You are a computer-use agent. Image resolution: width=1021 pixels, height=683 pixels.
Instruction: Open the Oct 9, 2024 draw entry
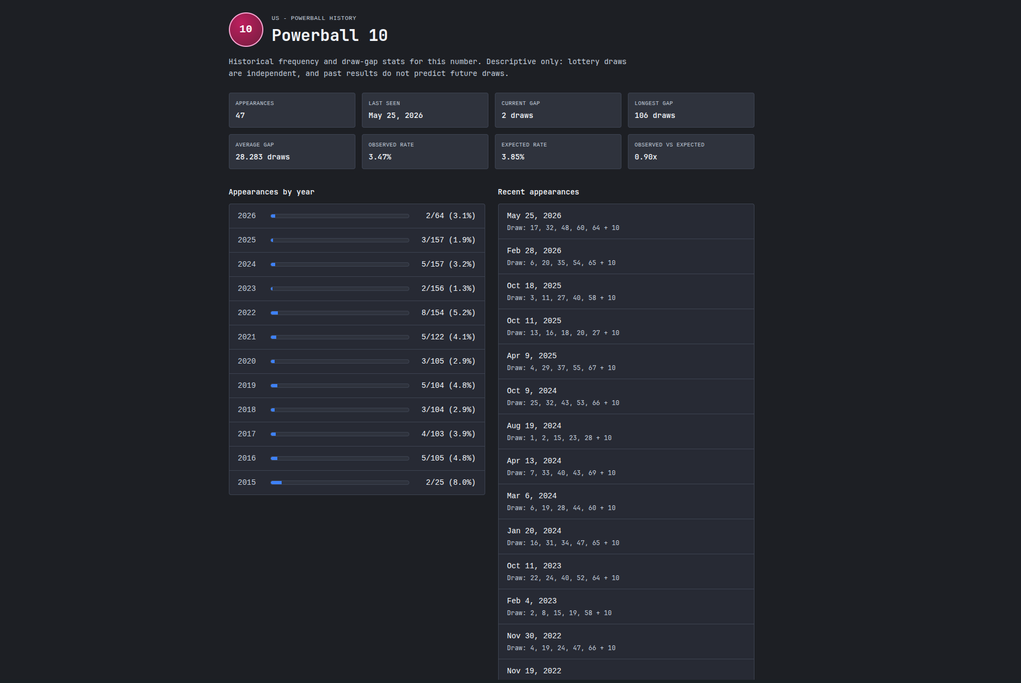pyautogui.click(x=626, y=396)
